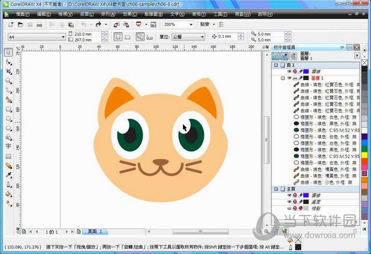Toggle eye icon of page 1 guides layer
371x254 pixels.
289,71
